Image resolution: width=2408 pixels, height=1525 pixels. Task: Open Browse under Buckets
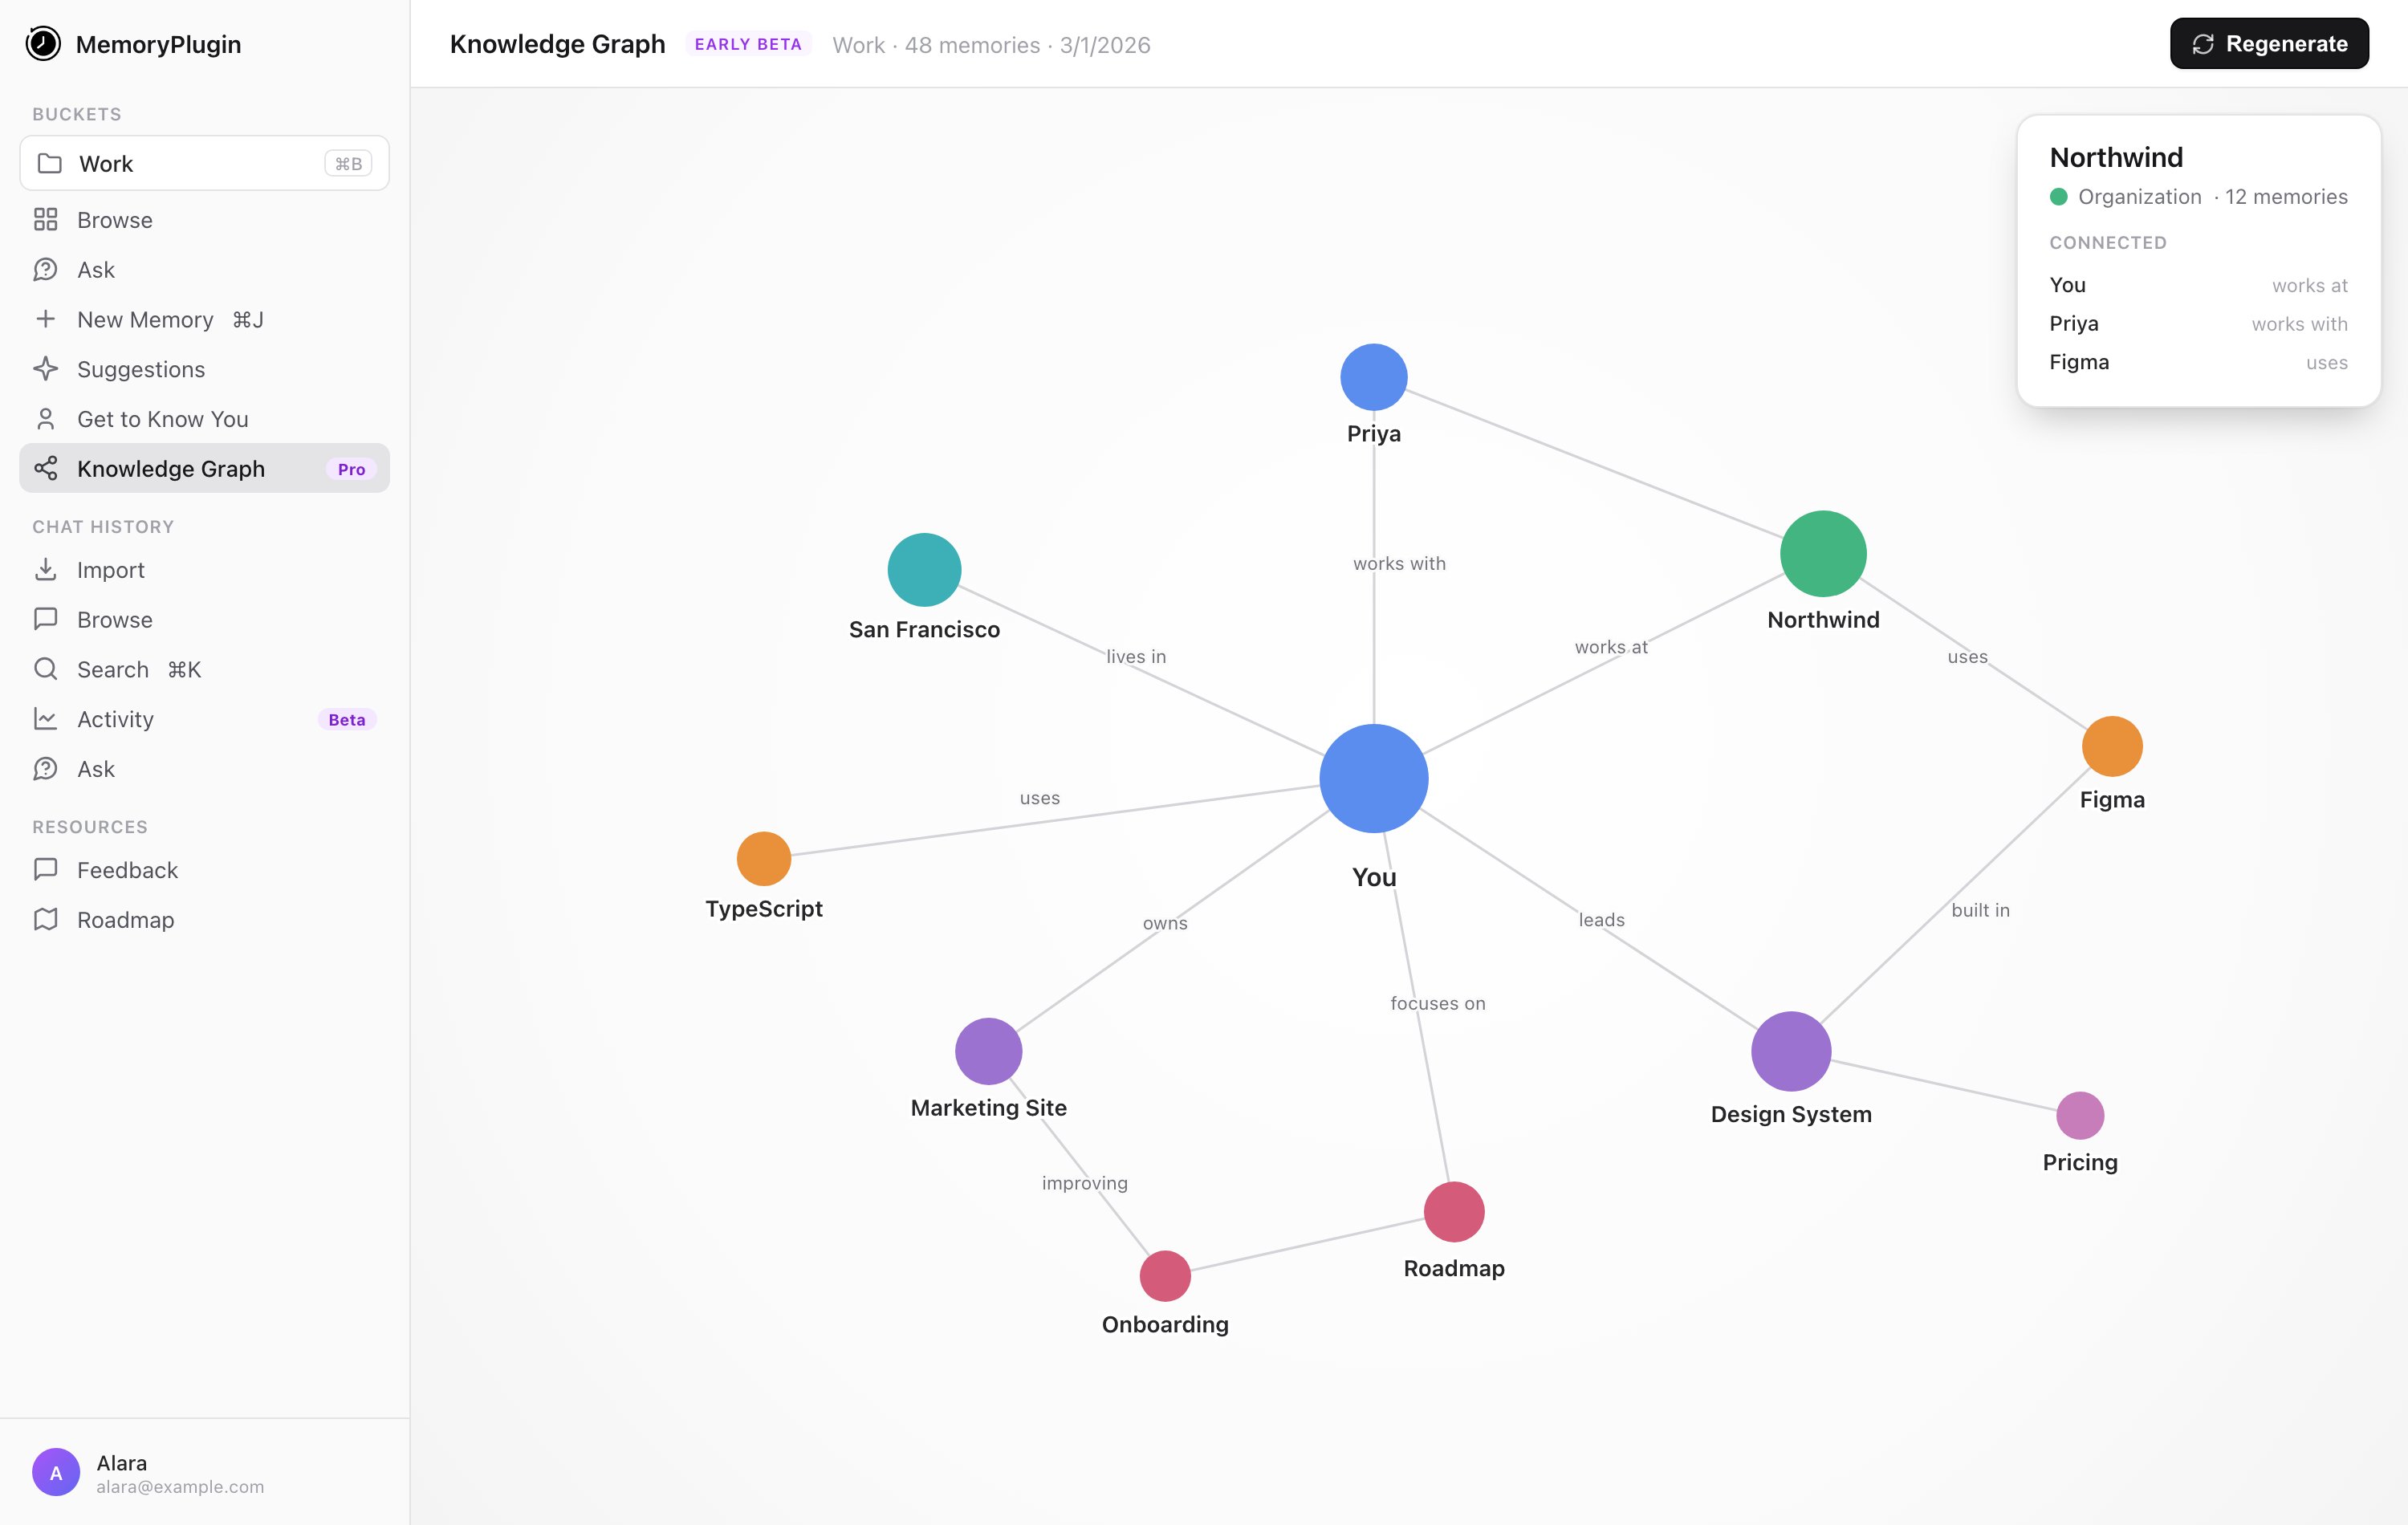[204, 219]
